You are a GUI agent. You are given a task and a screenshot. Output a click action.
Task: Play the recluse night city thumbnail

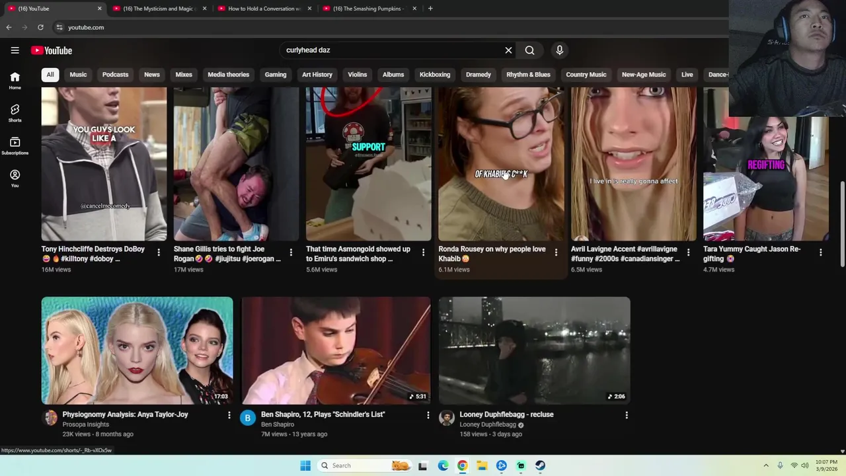click(534, 350)
